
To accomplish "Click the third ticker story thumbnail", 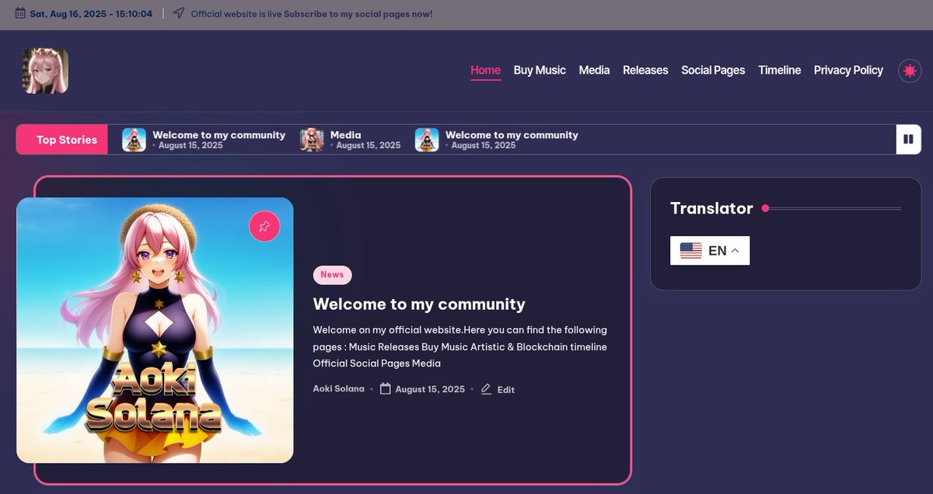I will tap(427, 140).
